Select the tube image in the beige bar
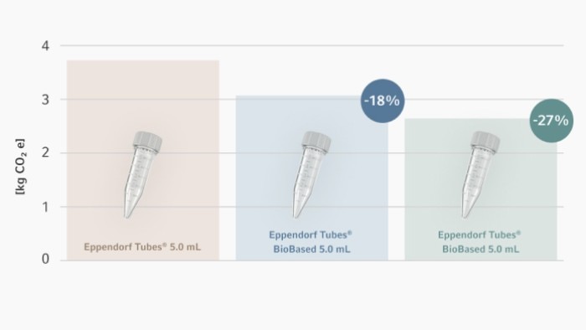The width and height of the screenshot is (586, 330). [143, 174]
